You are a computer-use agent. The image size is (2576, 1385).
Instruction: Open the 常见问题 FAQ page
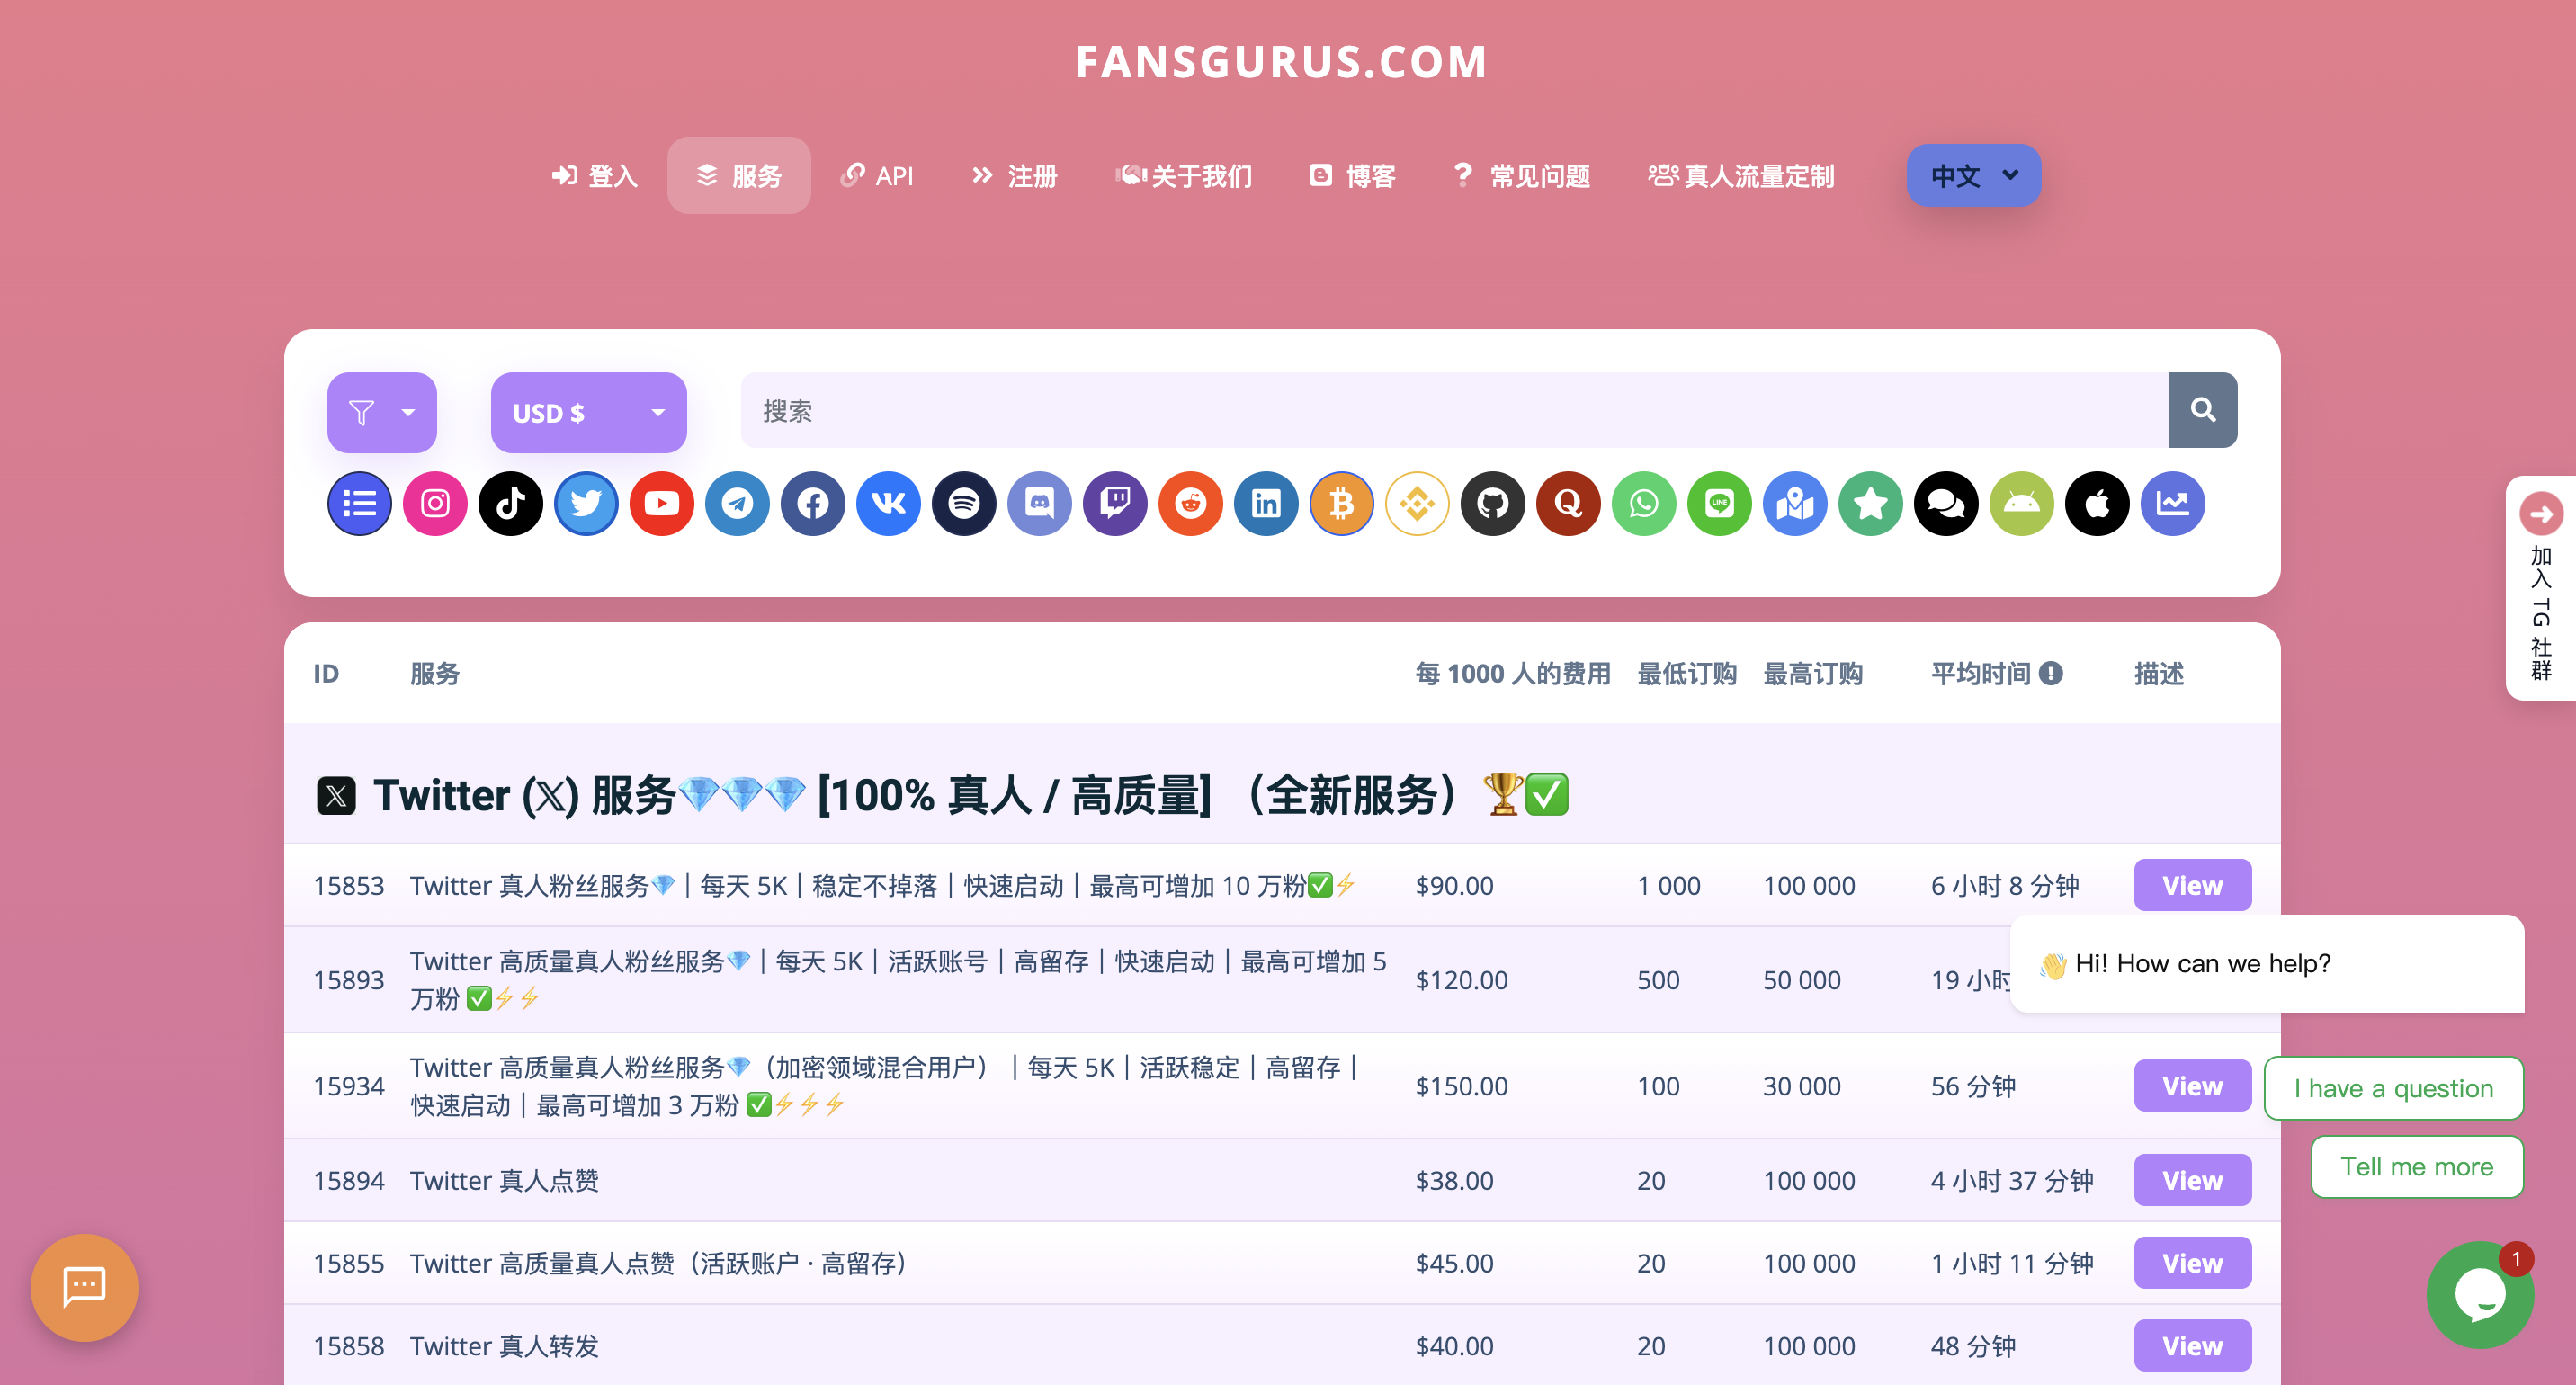pyautogui.click(x=1521, y=176)
